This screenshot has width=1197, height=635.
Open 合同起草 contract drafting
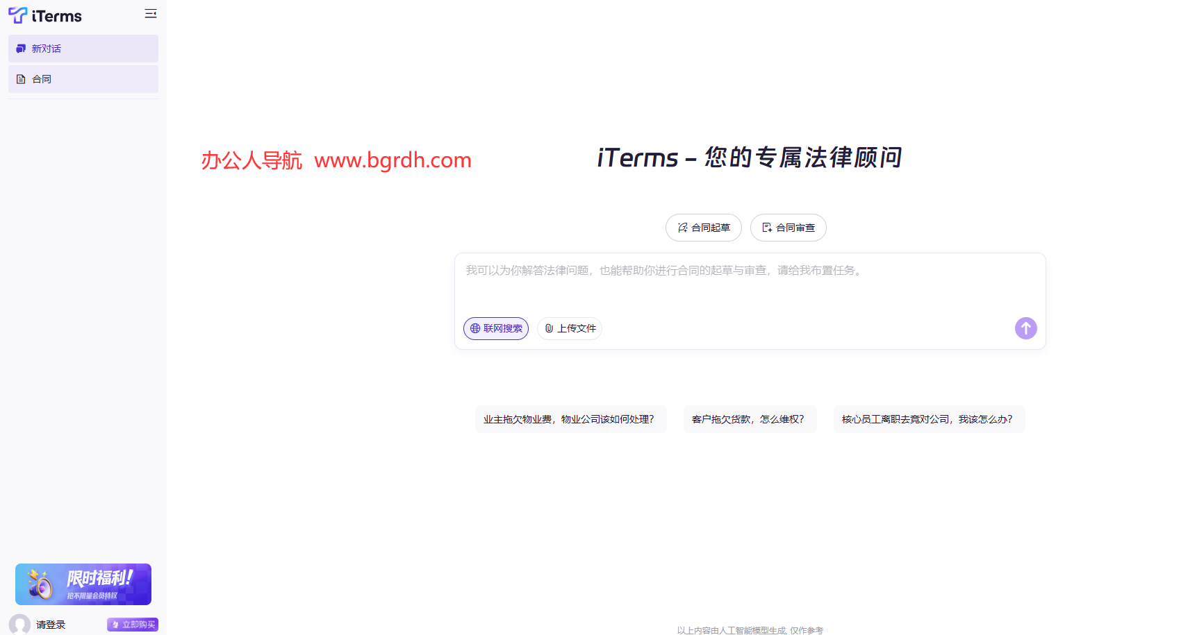point(703,227)
